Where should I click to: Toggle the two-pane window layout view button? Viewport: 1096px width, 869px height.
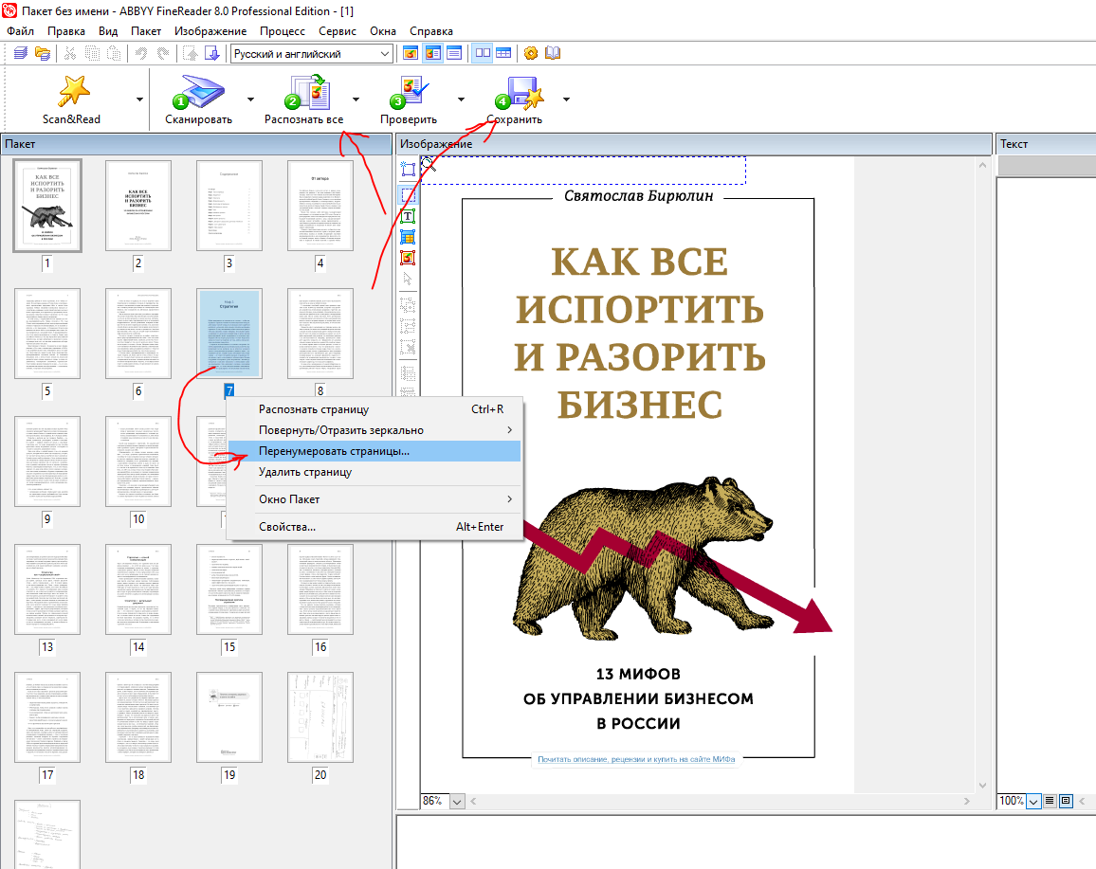coord(483,54)
